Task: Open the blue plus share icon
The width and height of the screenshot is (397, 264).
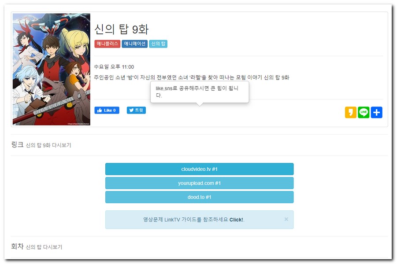Action: coord(376,112)
